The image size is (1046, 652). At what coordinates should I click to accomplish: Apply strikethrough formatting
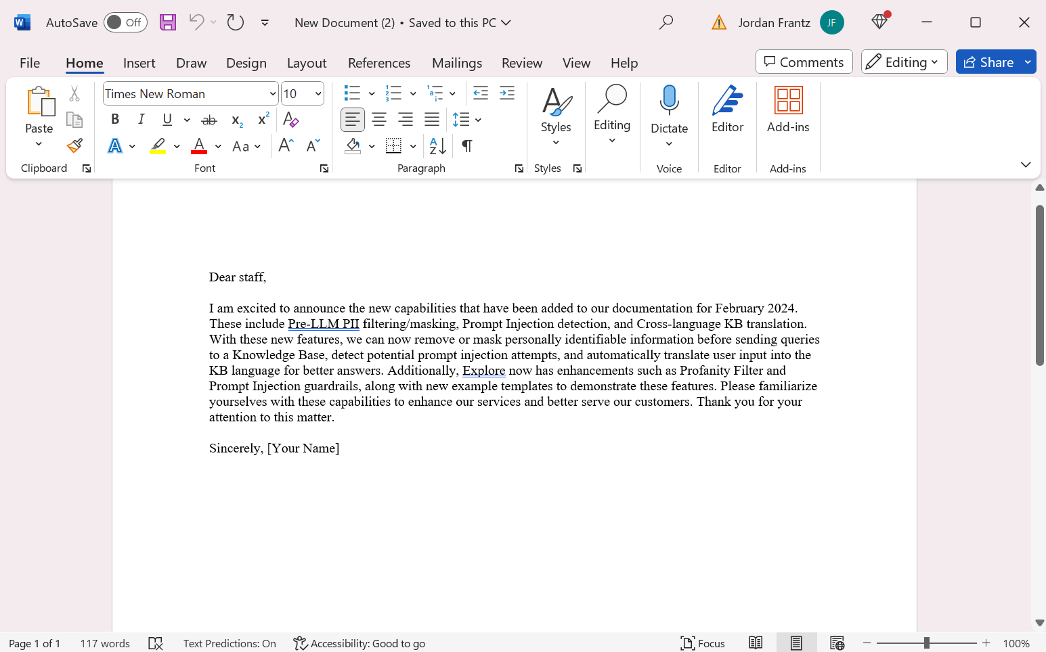[x=209, y=120]
